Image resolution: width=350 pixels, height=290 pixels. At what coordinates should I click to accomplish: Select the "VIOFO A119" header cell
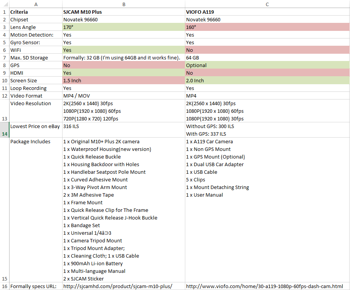(x=200, y=12)
